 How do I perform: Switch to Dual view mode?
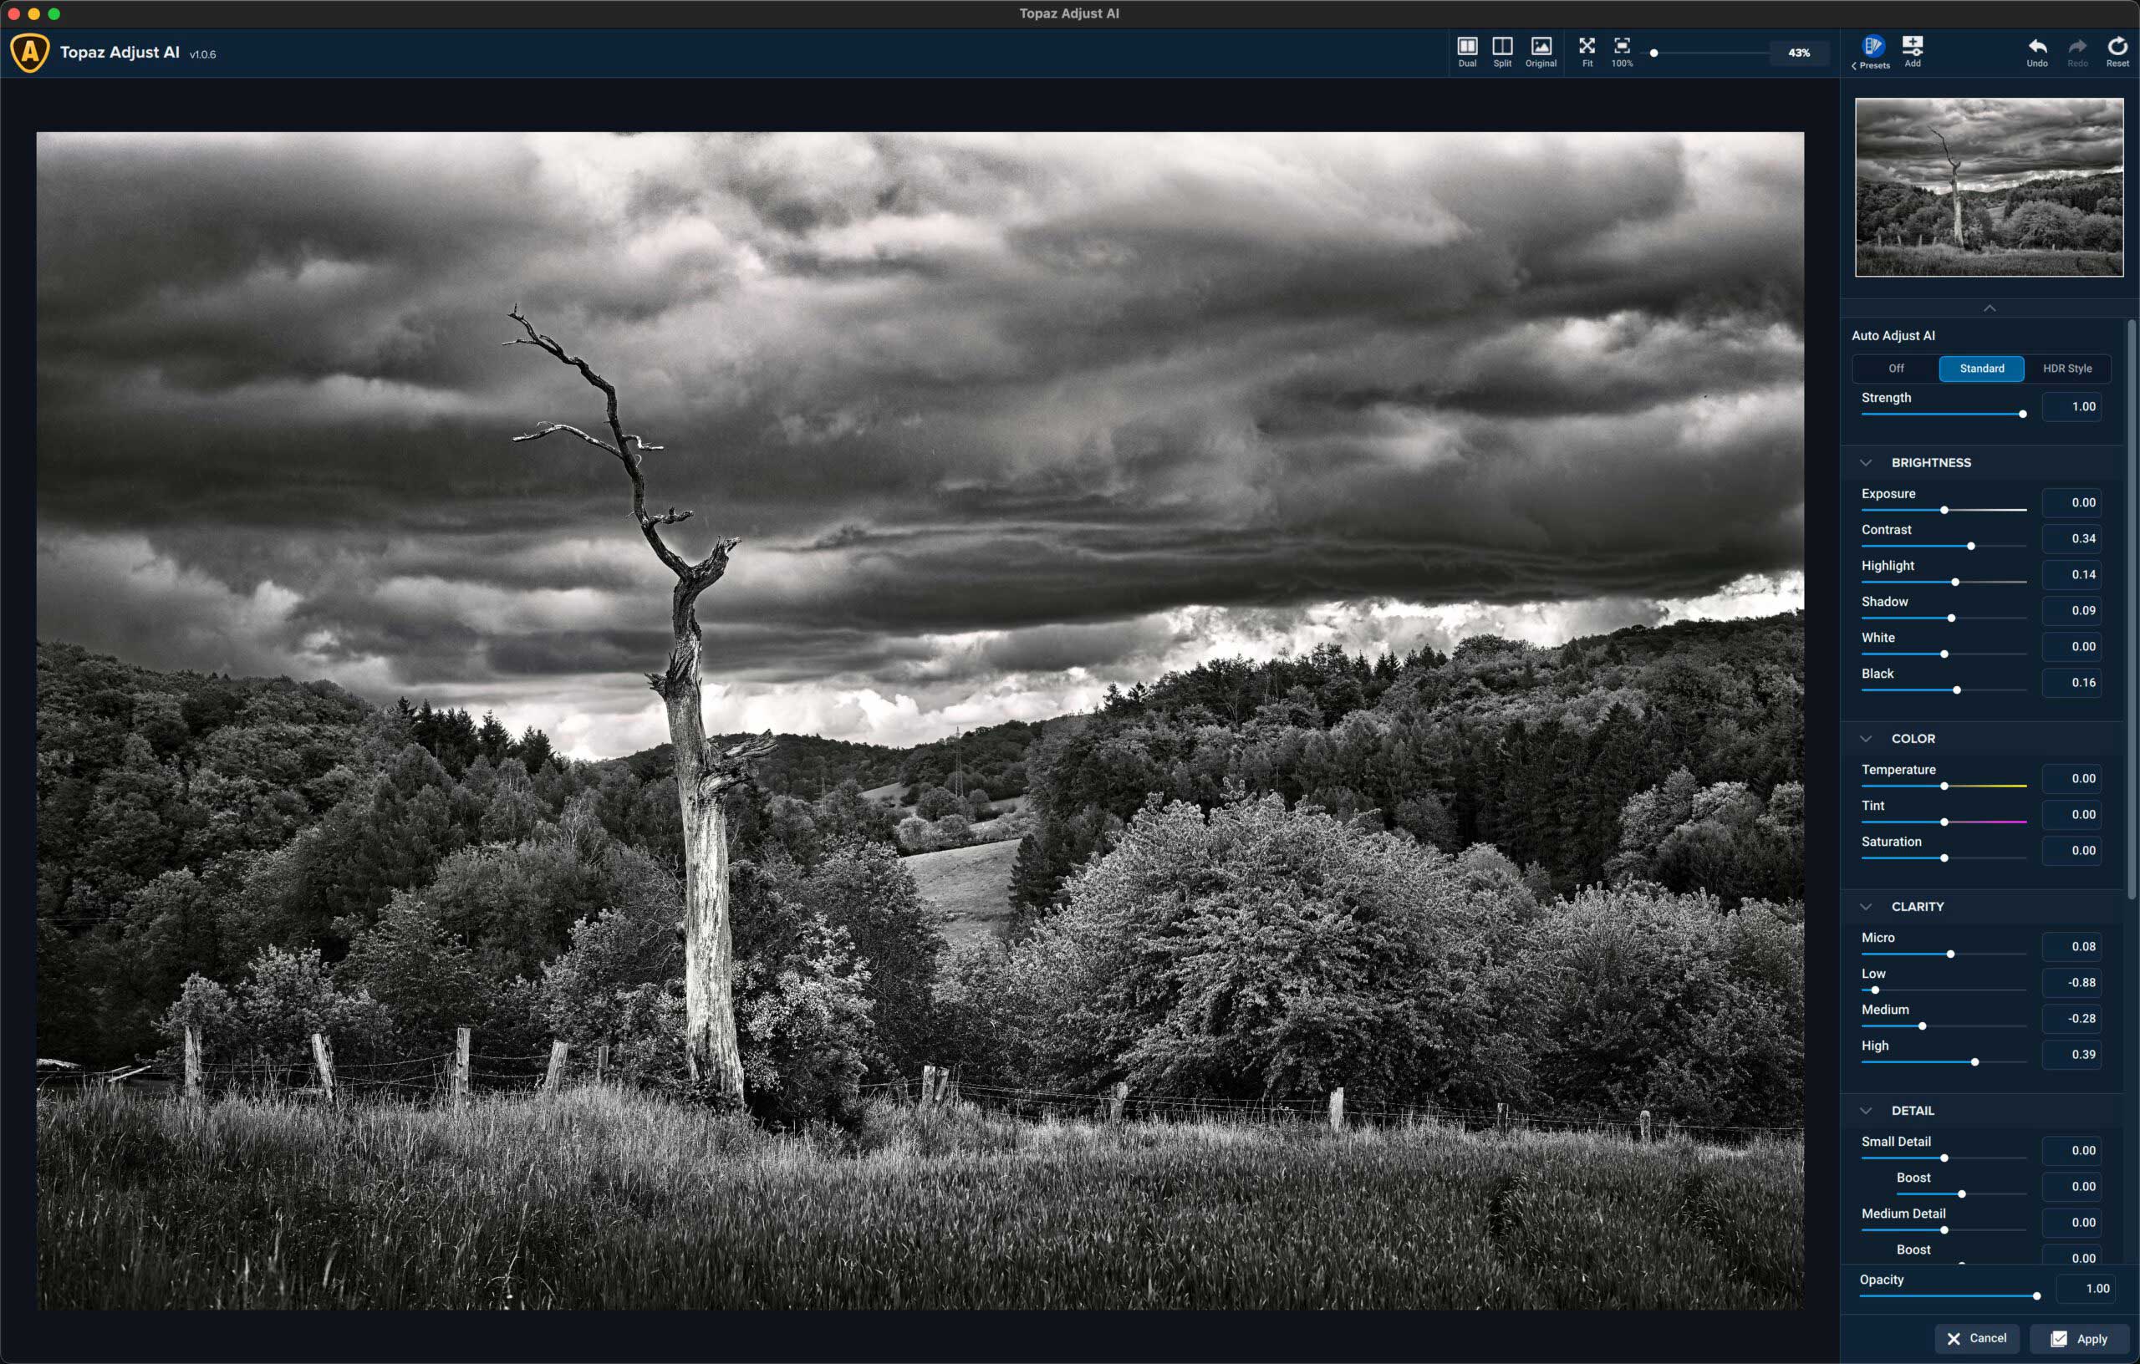[x=1466, y=50]
